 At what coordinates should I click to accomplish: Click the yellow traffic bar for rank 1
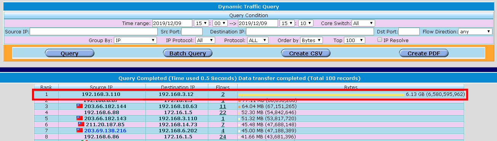(321, 94)
